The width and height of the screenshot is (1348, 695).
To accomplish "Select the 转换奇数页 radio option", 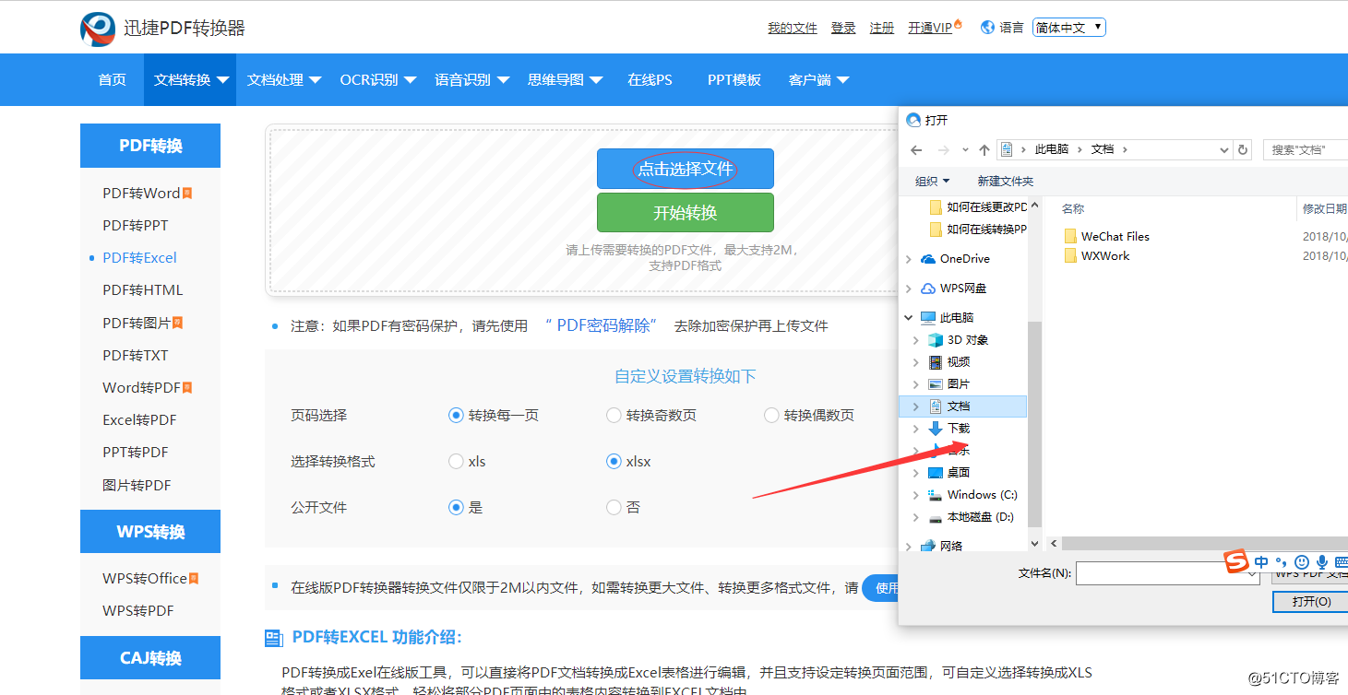I will pos(614,416).
